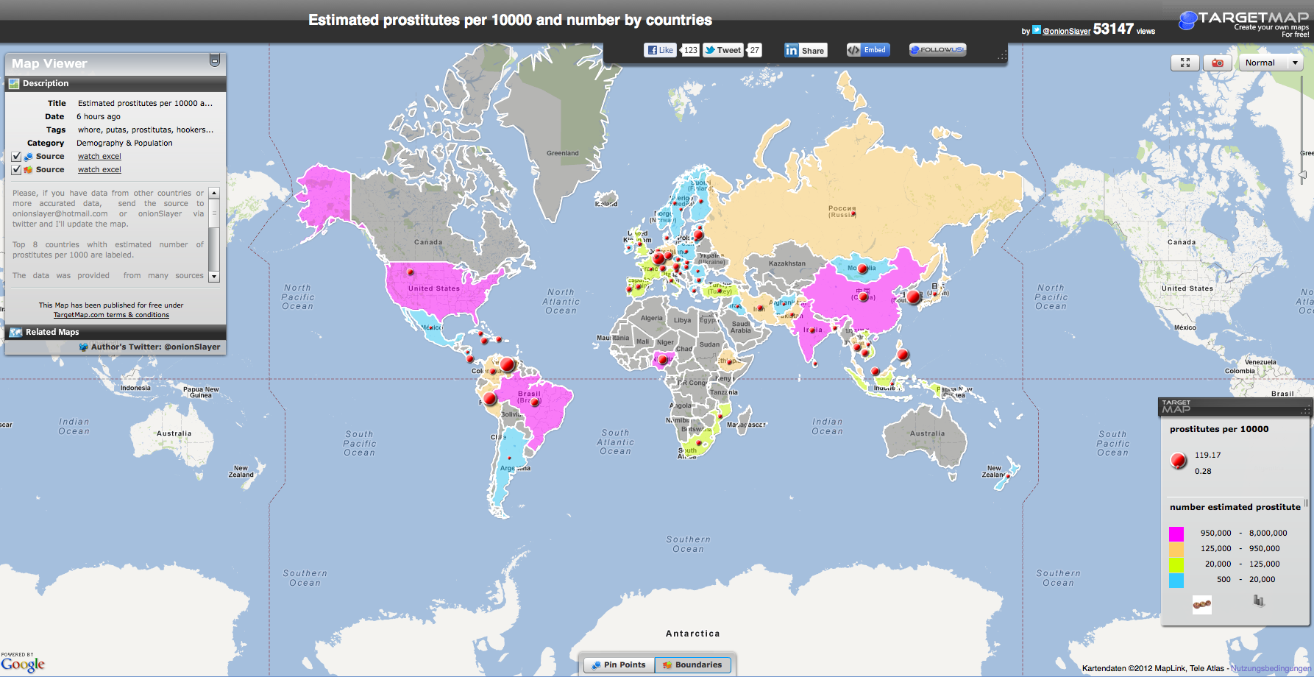This screenshot has height=677, width=1314.
Task: Click the Facebook Like button
Action: click(x=660, y=50)
